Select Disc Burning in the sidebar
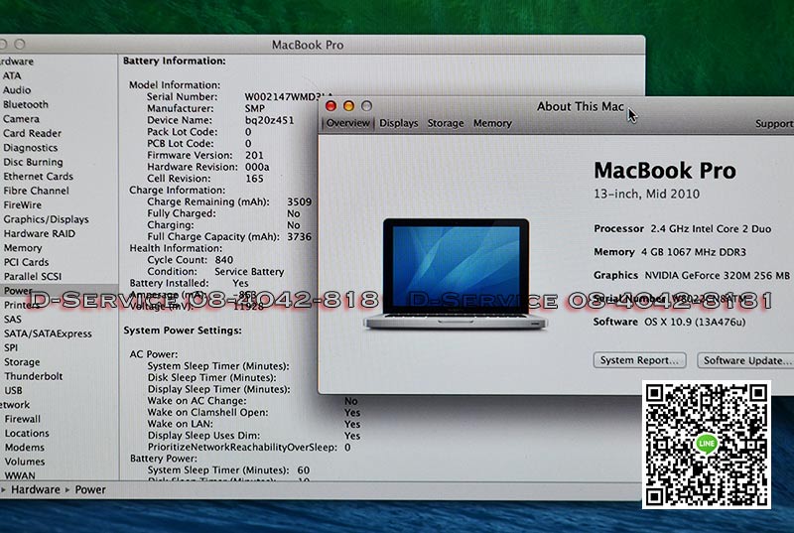Image resolution: width=794 pixels, height=533 pixels. pyautogui.click(x=33, y=162)
